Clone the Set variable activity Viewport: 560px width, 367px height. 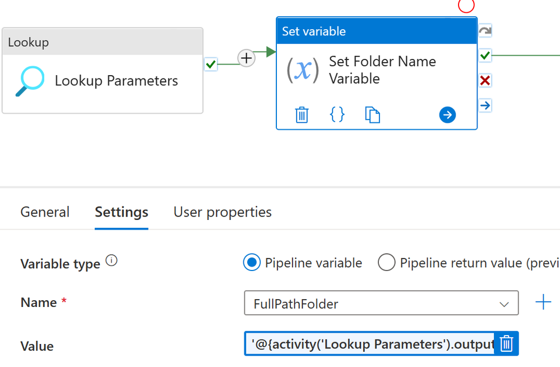point(373,115)
